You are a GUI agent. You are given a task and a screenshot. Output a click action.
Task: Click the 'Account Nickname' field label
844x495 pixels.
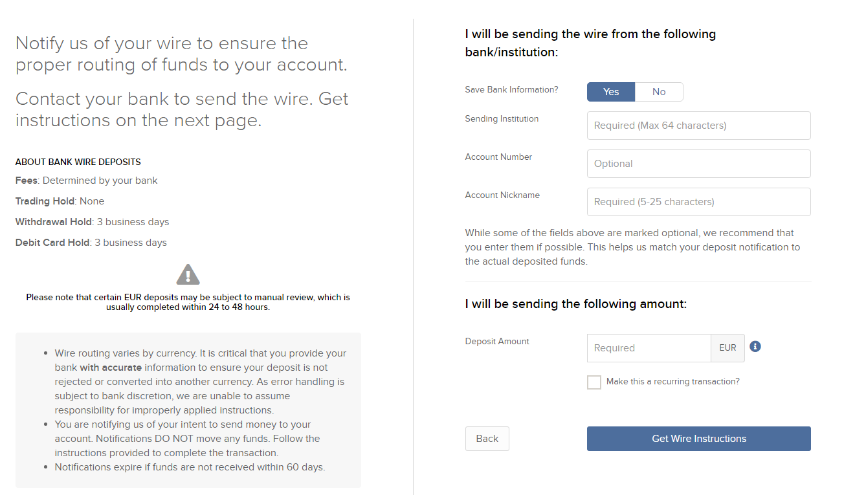(x=502, y=195)
